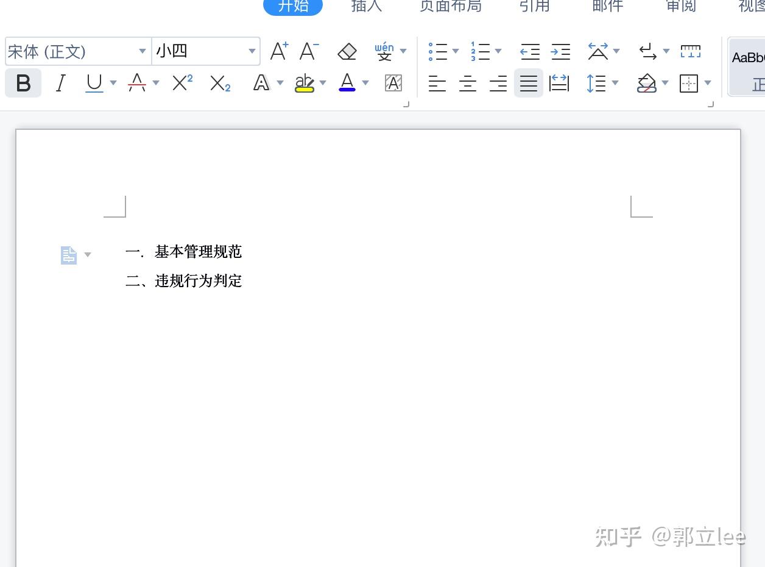Image resolution: width=765 pixels, height=567 pixels.
Task: Center align the text
Action: pos(468,83)
